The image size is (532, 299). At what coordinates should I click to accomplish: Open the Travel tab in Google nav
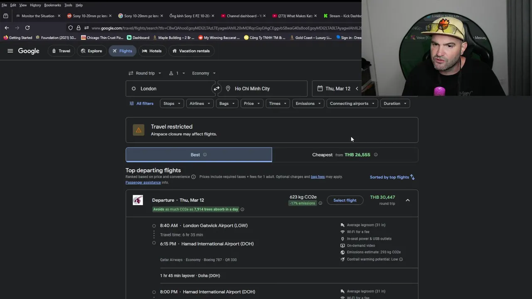(61, 51)
